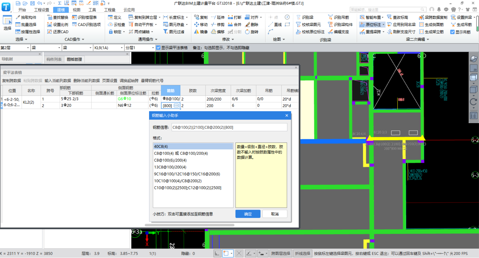Select the 打断 break tool
This screenshot has width=479, height=258.
click(x=235, y=17)
